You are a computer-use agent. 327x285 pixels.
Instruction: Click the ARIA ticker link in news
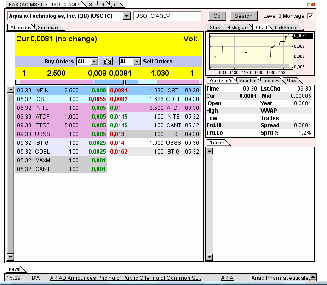point(227,278)
